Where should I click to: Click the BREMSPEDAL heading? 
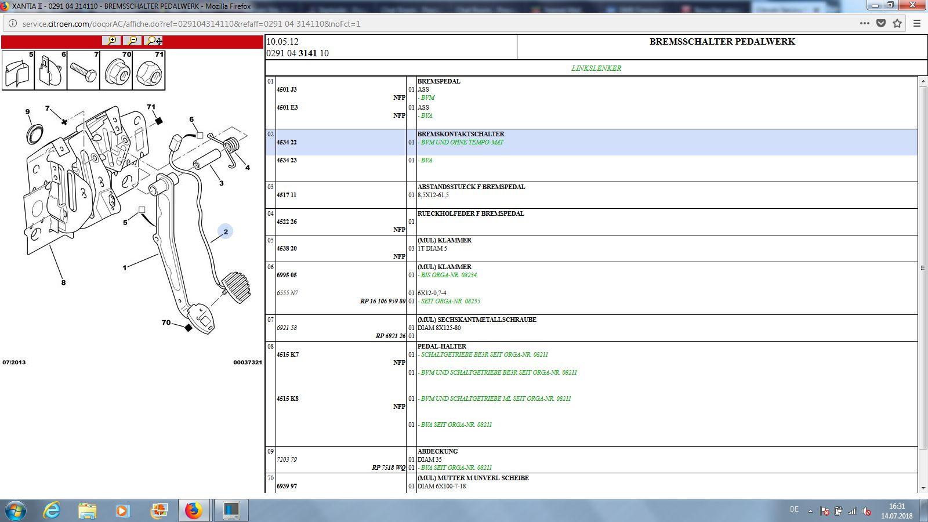pyautogui.click(x=438, y=81)
